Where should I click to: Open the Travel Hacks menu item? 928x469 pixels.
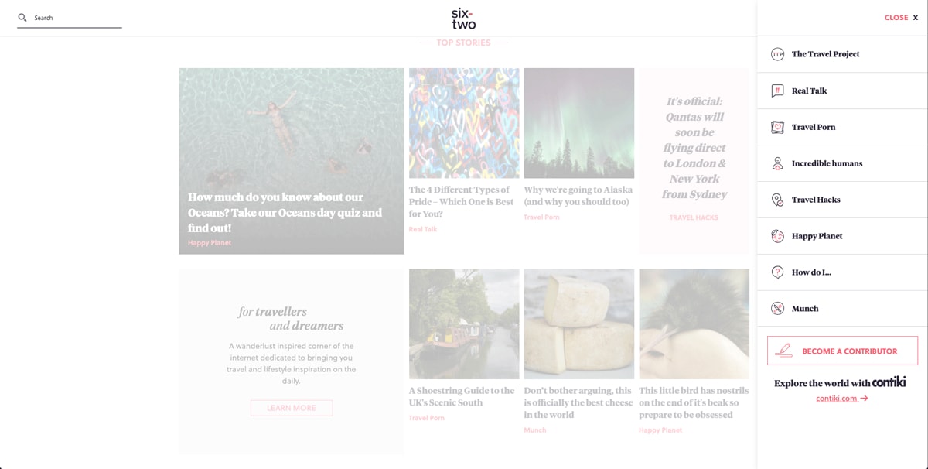816,200
